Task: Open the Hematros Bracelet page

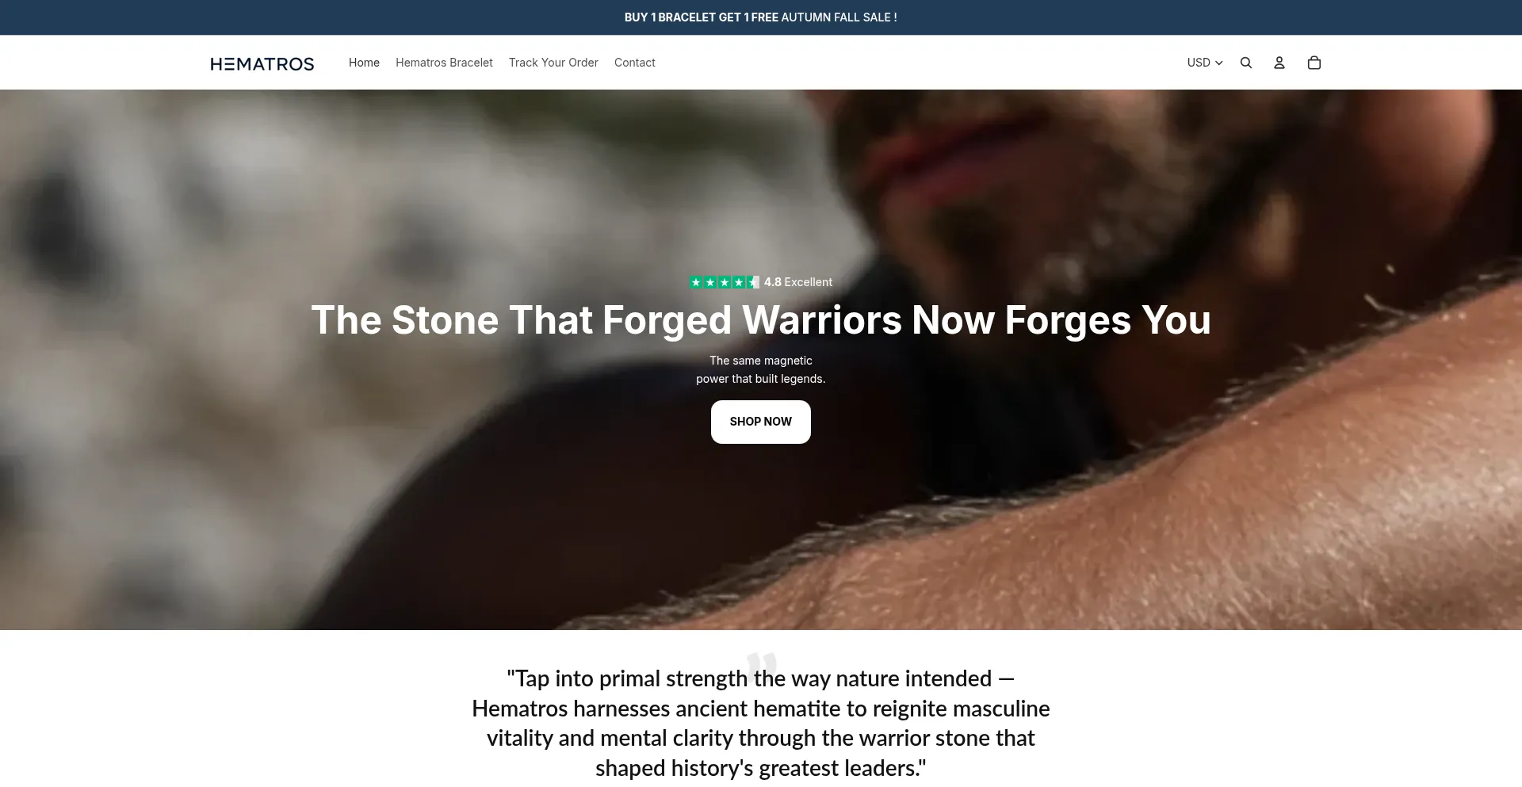Action: (x=444, y=63)
